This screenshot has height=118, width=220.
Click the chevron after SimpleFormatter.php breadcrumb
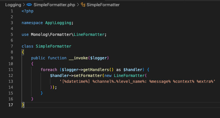coord(78,5)
